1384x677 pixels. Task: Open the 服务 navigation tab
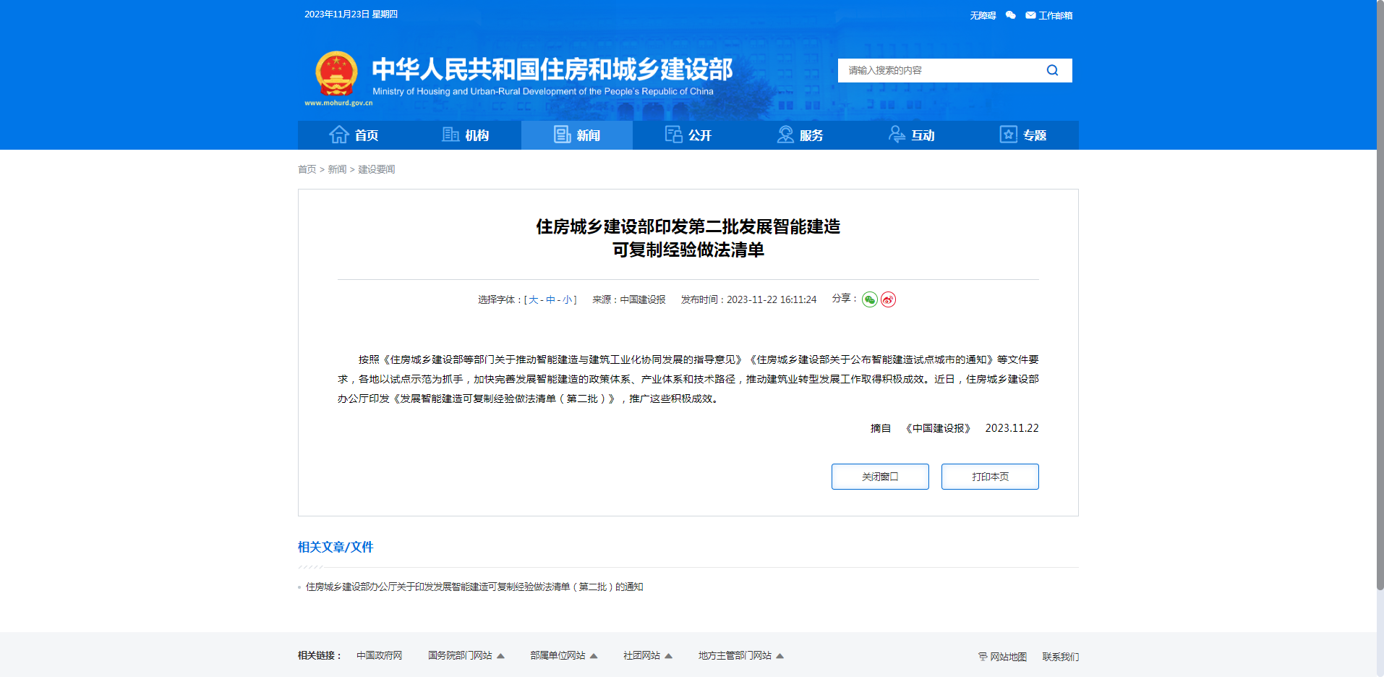800,135
